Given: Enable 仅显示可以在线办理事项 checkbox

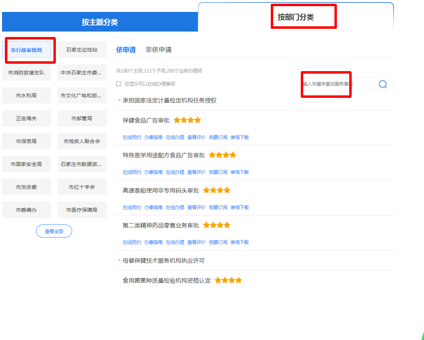Looking at the screenshot, I should point(119,84).
